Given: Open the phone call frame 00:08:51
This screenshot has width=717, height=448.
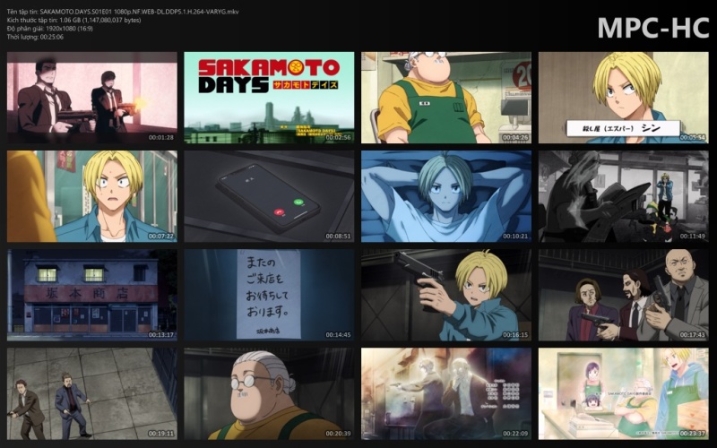Looking at the screenshot, I should [269, 196].
